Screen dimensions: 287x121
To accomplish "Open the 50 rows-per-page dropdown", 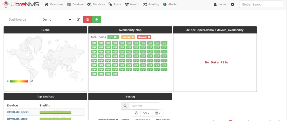I will coord(146,113).
